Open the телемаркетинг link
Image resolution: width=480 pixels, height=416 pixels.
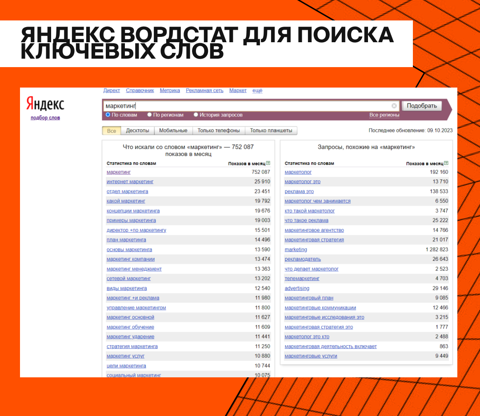coord(302,279)
